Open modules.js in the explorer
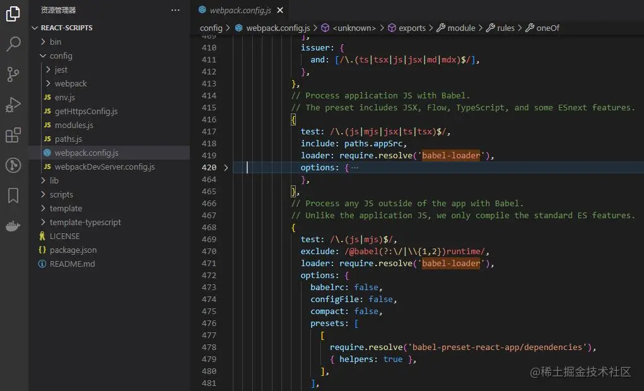 74,125
